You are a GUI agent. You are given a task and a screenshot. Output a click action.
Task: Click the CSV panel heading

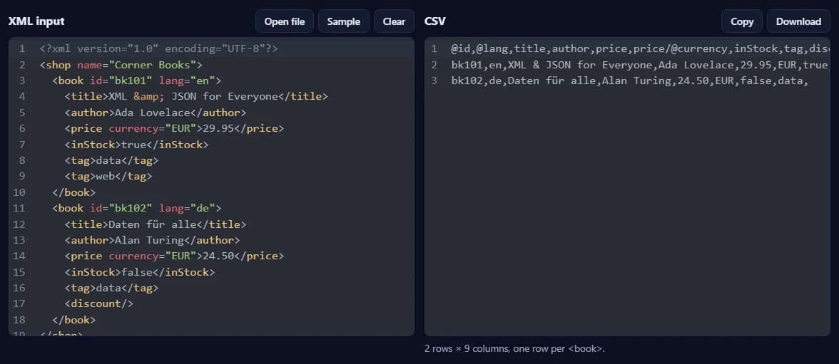(x=435, y=21)
